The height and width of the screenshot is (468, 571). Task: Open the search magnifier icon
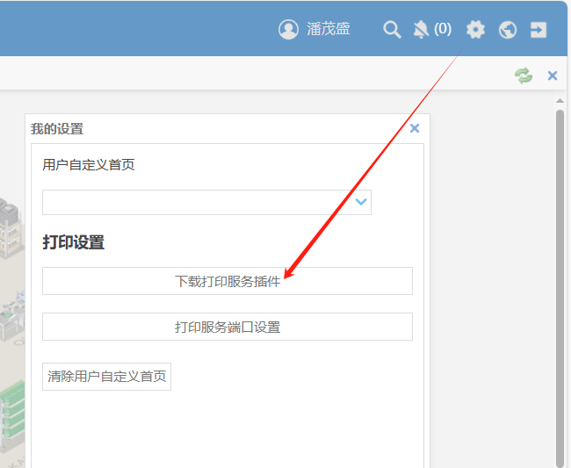click(392, 30)
